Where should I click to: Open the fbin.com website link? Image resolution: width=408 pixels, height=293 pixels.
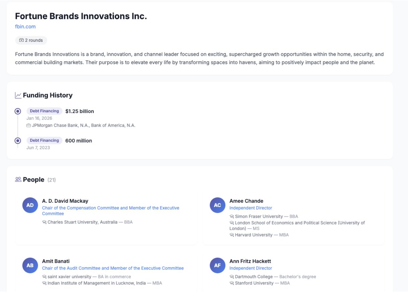click(25, 27)
